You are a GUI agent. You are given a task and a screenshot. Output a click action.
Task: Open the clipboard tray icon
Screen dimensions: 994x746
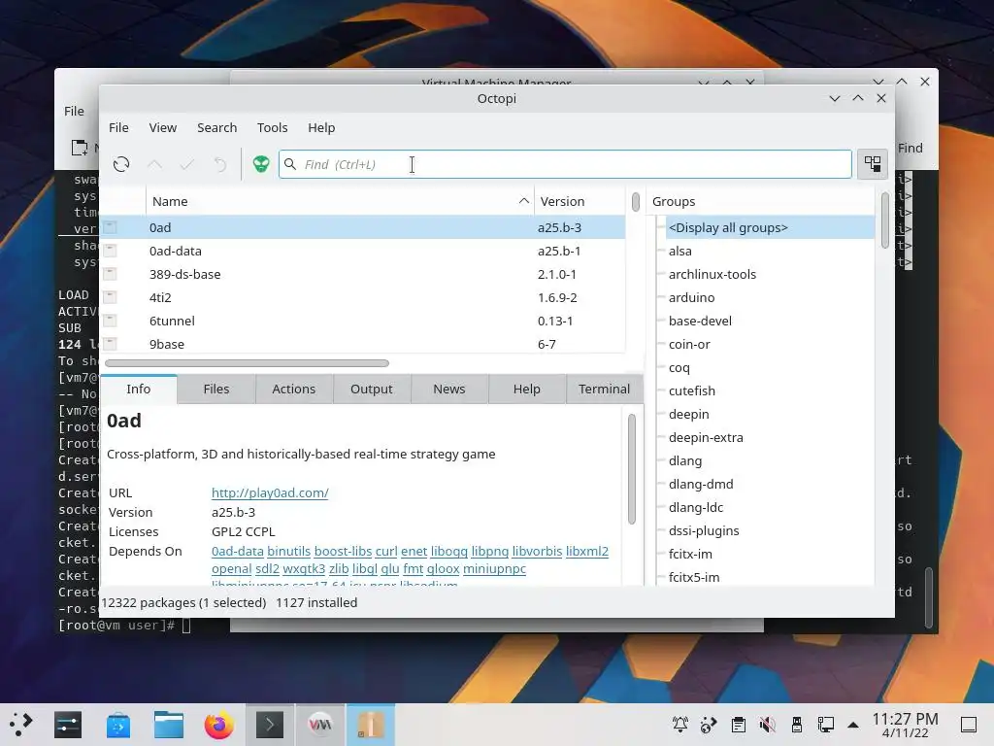click(x=738, y=725)
